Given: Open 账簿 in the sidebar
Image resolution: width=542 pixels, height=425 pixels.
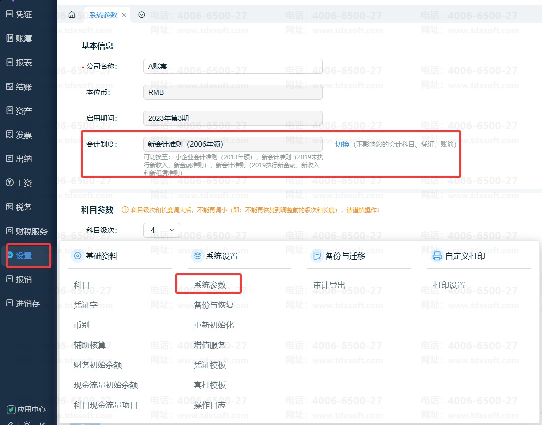Looking at the screenshot, I should (23, 39).
